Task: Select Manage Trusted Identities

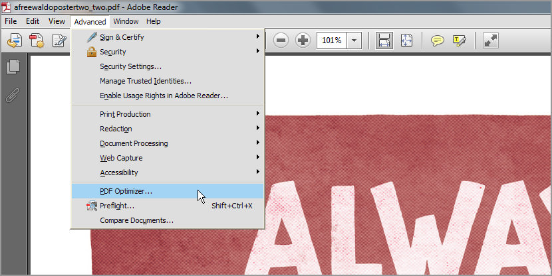Action: (x=168, y=81)
